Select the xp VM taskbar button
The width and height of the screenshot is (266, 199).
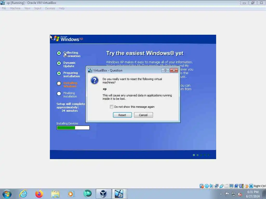(119, 194)
